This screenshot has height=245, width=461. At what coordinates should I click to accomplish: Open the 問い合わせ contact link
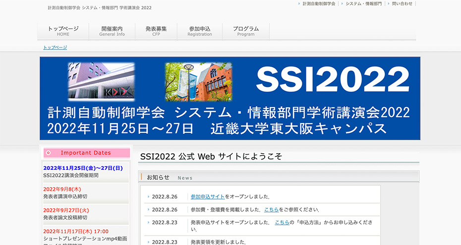click(x=402, y=4)
